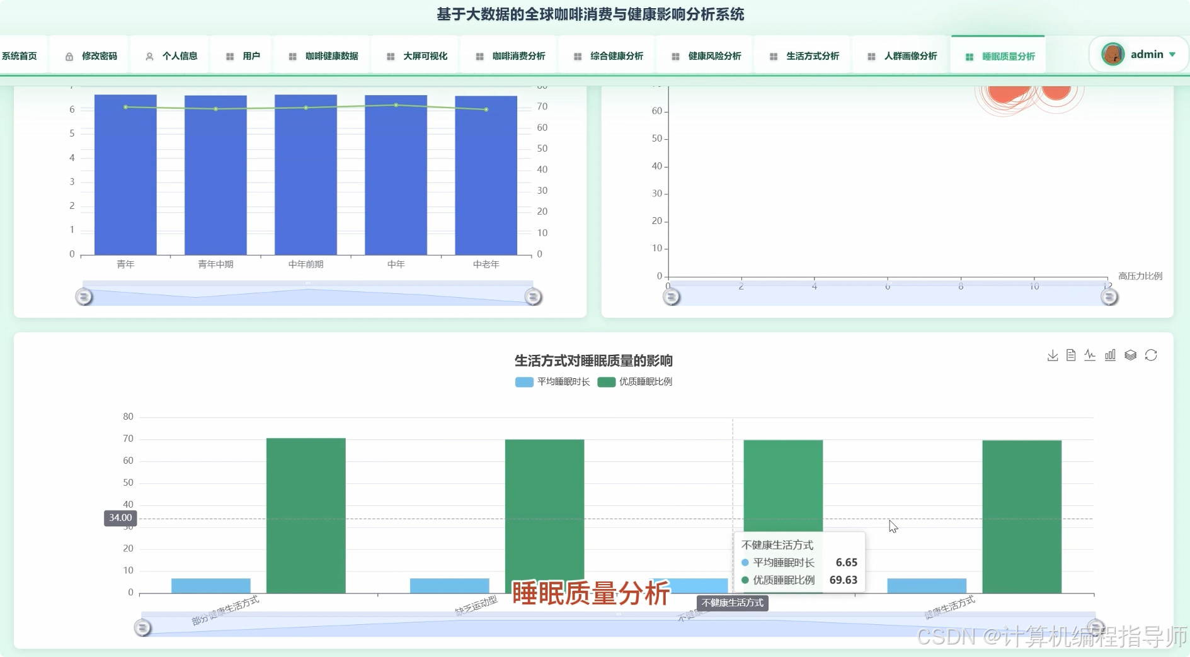Switch the sleep chart to bar view
The image size is (1190, 657).
[x=1110, y=355]
